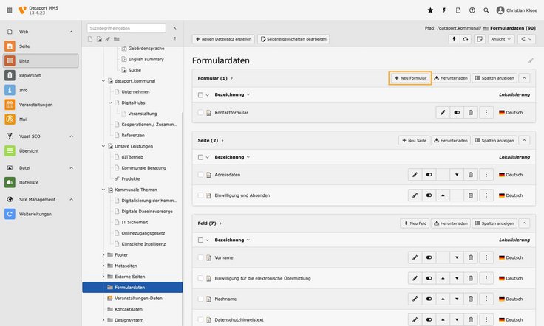The height and width of the screenshot is (326, 544).
Task: Open more options for Vorname row
Action: pos(486,257)
